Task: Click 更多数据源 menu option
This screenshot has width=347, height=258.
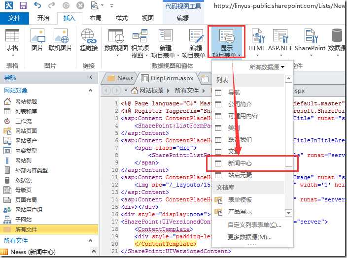Action: coord(249,237)
